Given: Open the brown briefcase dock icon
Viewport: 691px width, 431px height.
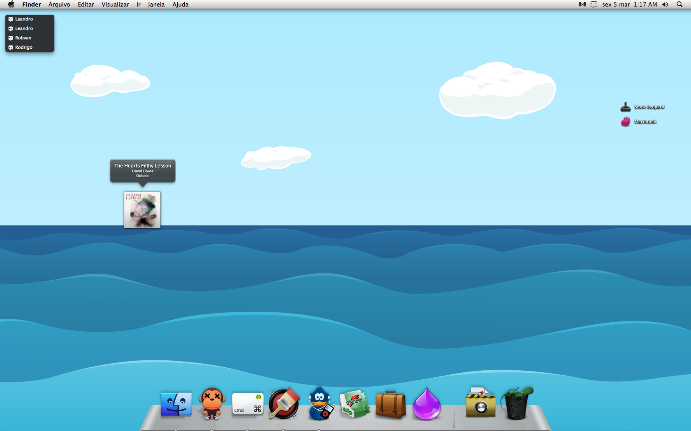Looking at the screenshot, I should pyautogui.click(x=391, y=404).
